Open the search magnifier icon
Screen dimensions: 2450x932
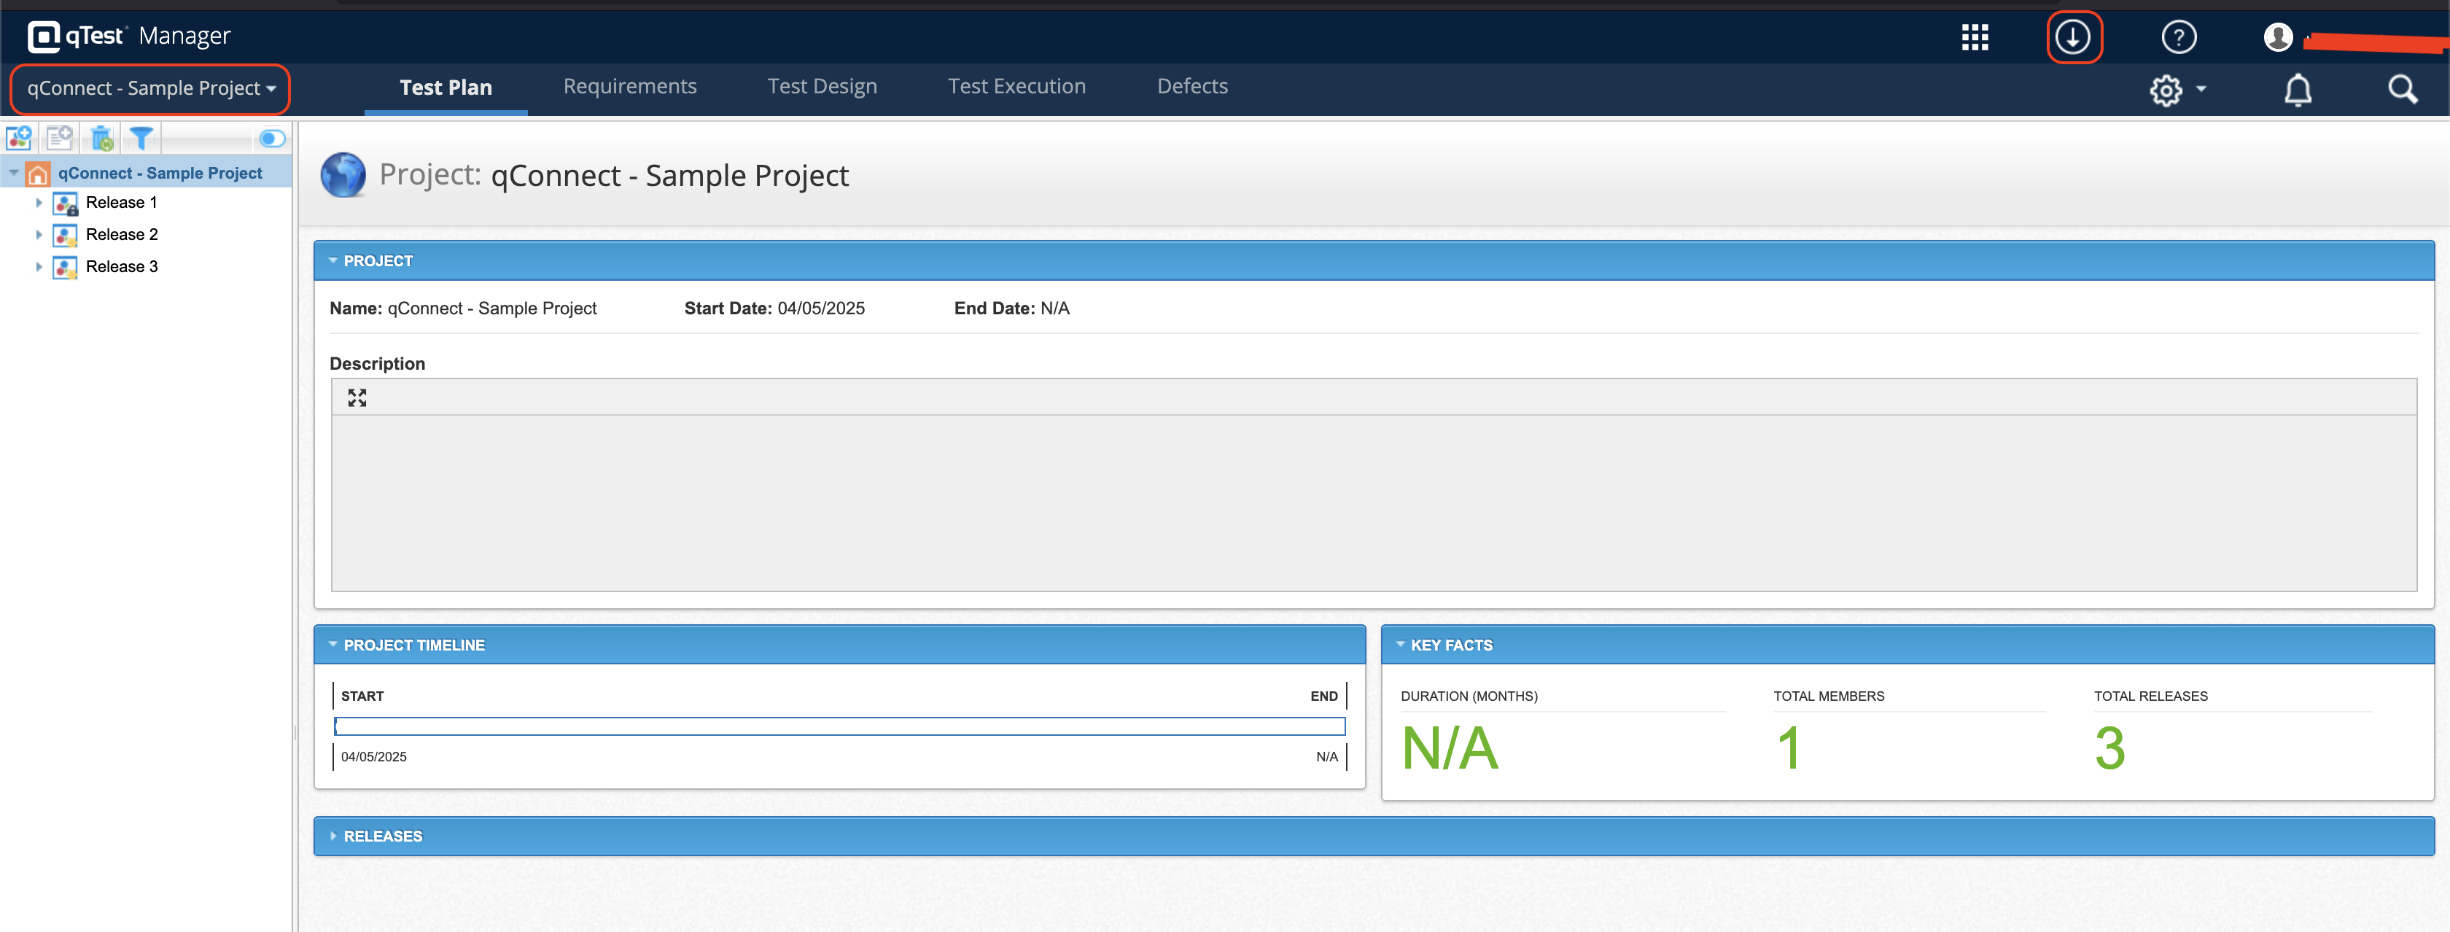pyautogui.click(x=2403, y=90)
